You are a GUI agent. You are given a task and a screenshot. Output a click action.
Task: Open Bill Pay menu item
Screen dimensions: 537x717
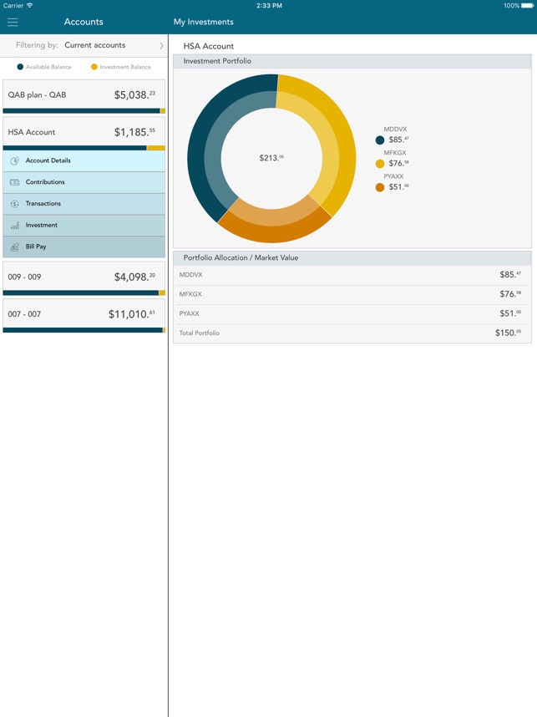(84, 247)
